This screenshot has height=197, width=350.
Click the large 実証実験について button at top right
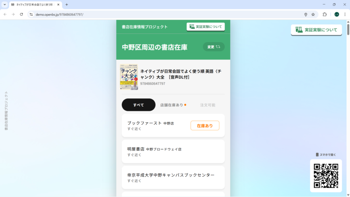click(x=316, y=30)
